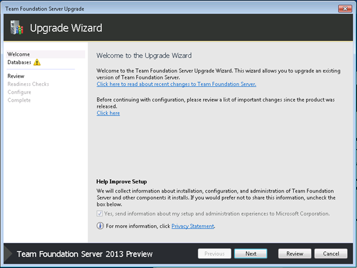Open the Privacy Statement link

(x=193, y=226)
